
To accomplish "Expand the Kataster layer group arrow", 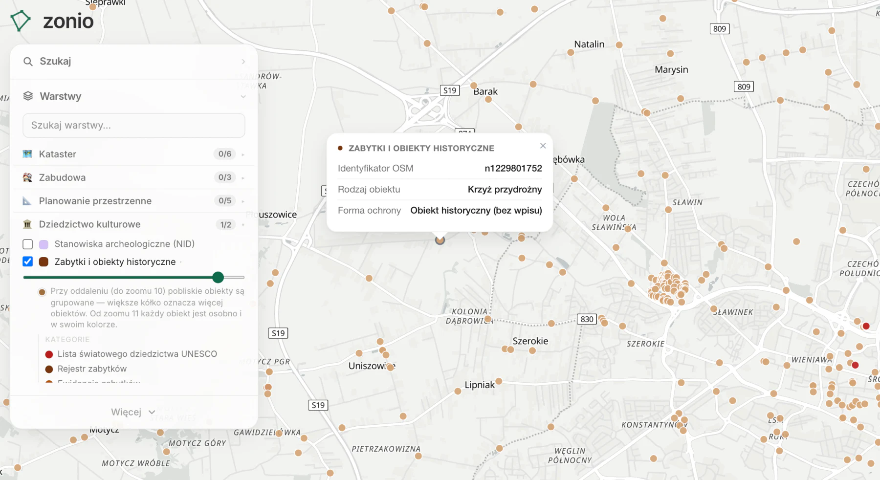I will tap(243, 154).
